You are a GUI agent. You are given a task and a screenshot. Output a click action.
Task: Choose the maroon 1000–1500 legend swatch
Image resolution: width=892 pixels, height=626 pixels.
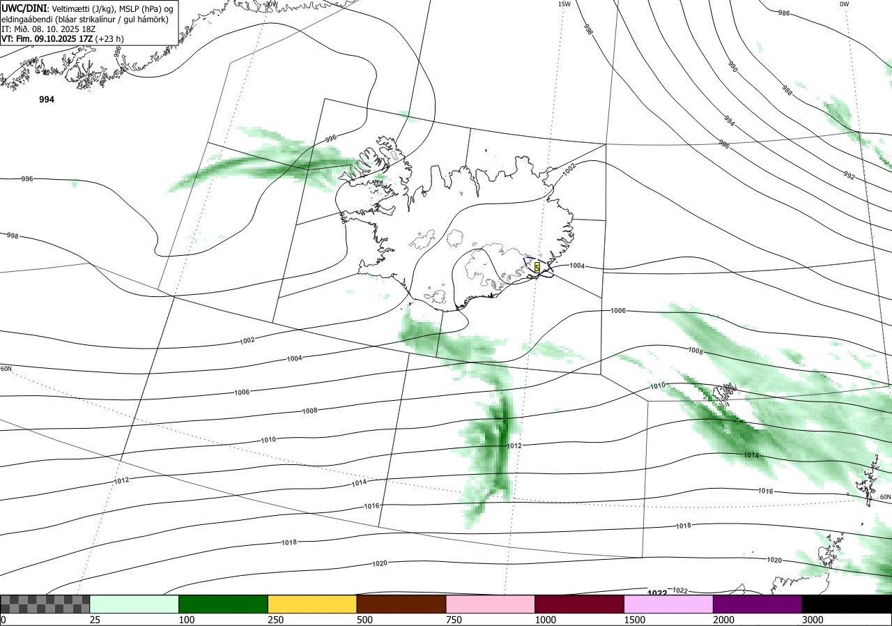(580, 604)
